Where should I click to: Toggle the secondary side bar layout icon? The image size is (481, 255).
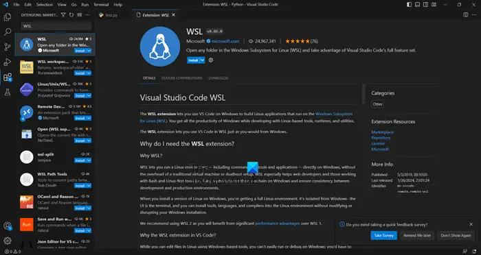coord(426,5)
